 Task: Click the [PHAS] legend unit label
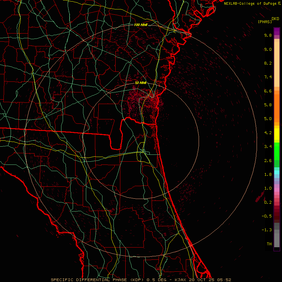click(265, 22)
